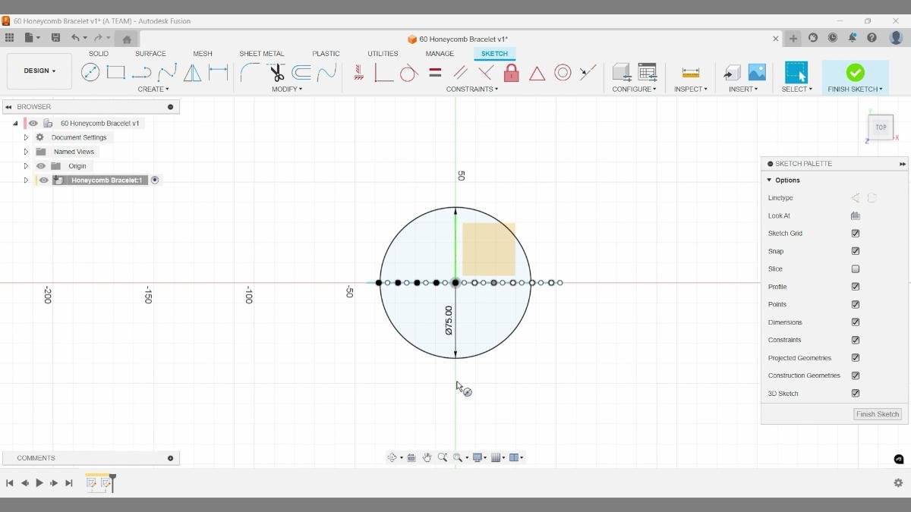Click the Look At icon in Sketch Palette
The width and height of the screenshot is (911, 512).
[855, 215]
